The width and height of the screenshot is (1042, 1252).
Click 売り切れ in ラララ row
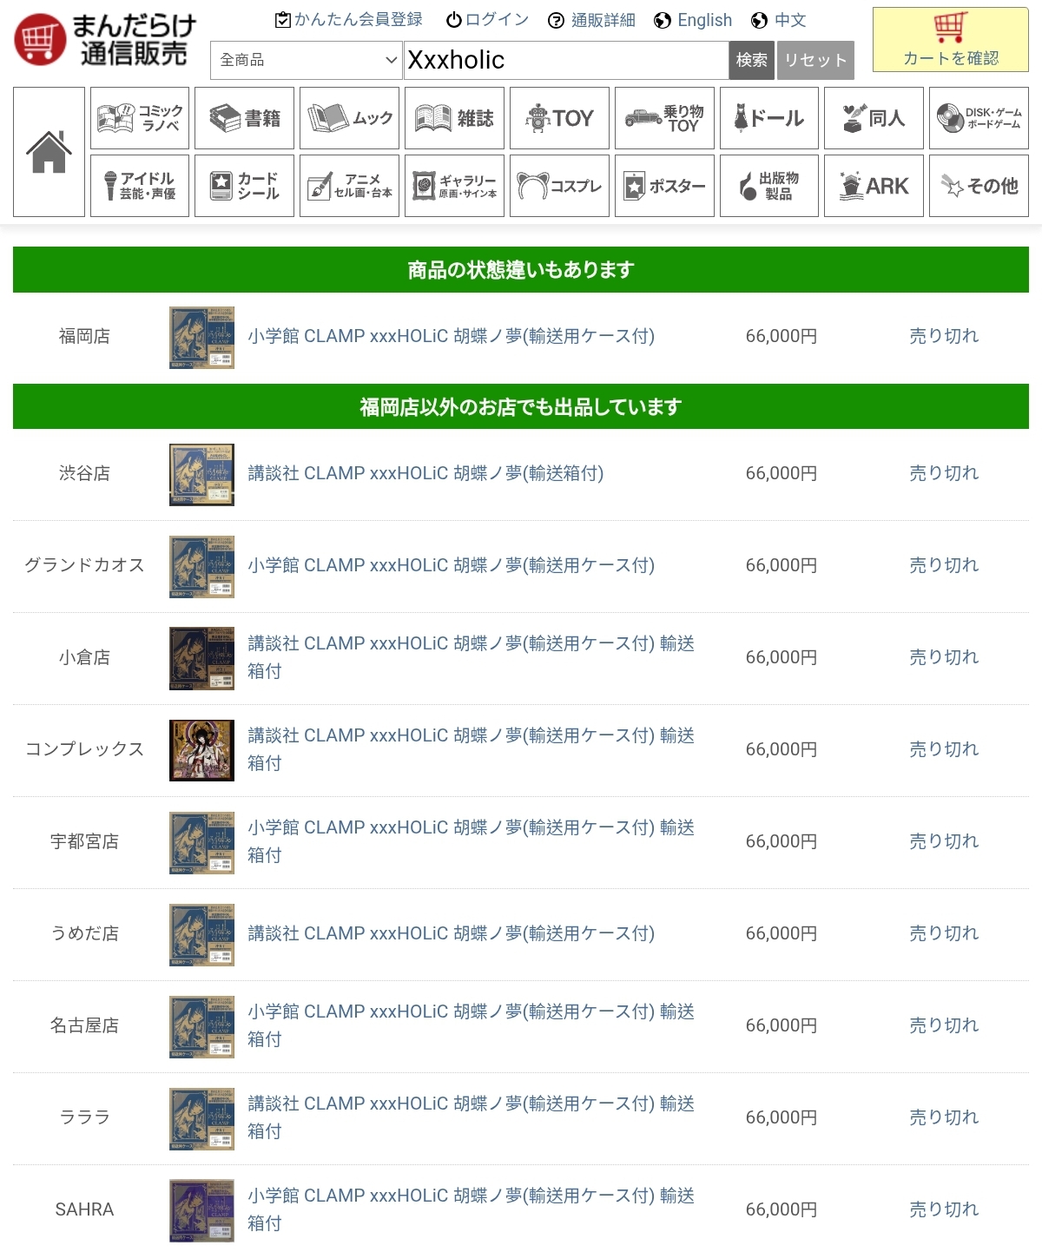pos(944,1117)
